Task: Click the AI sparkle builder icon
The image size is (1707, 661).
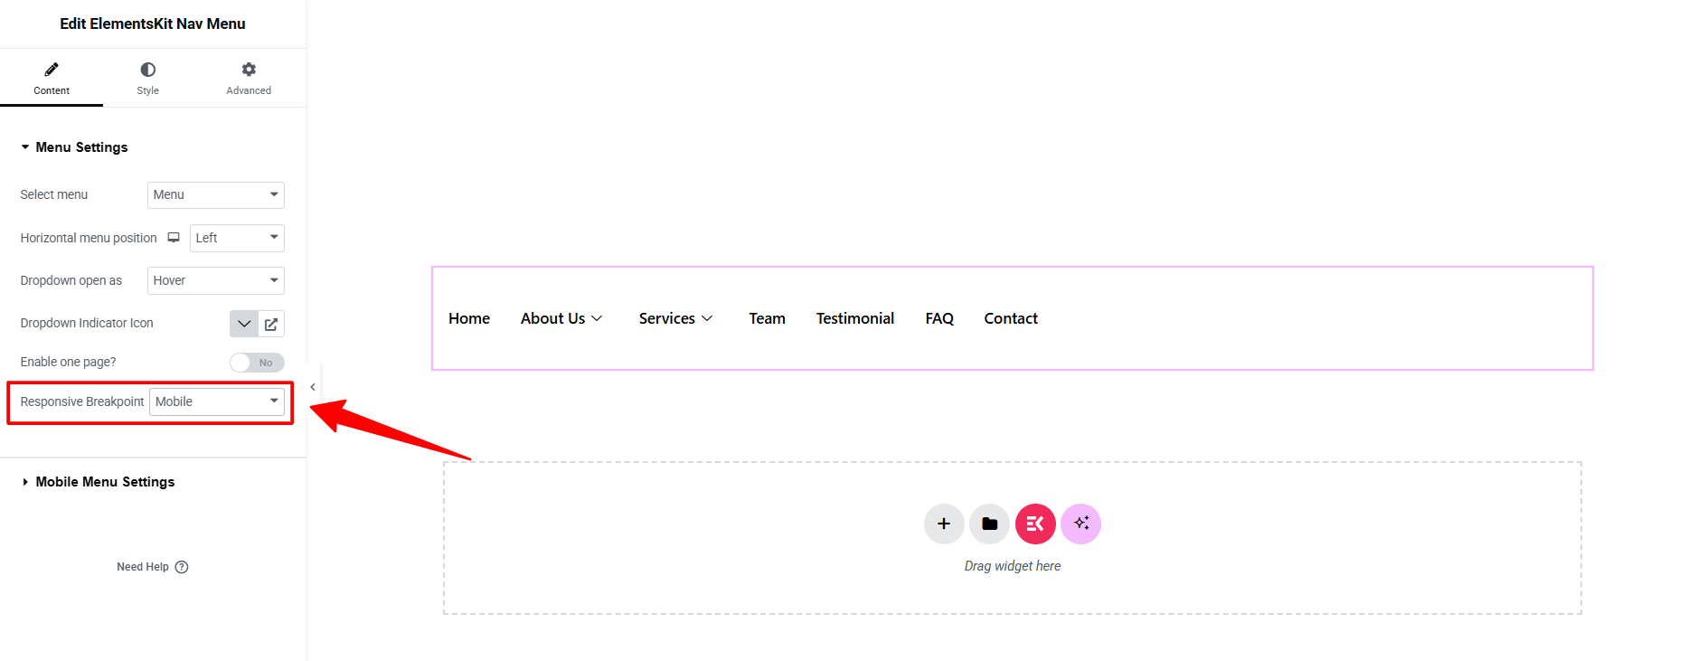Action: tap(1080, 524)
